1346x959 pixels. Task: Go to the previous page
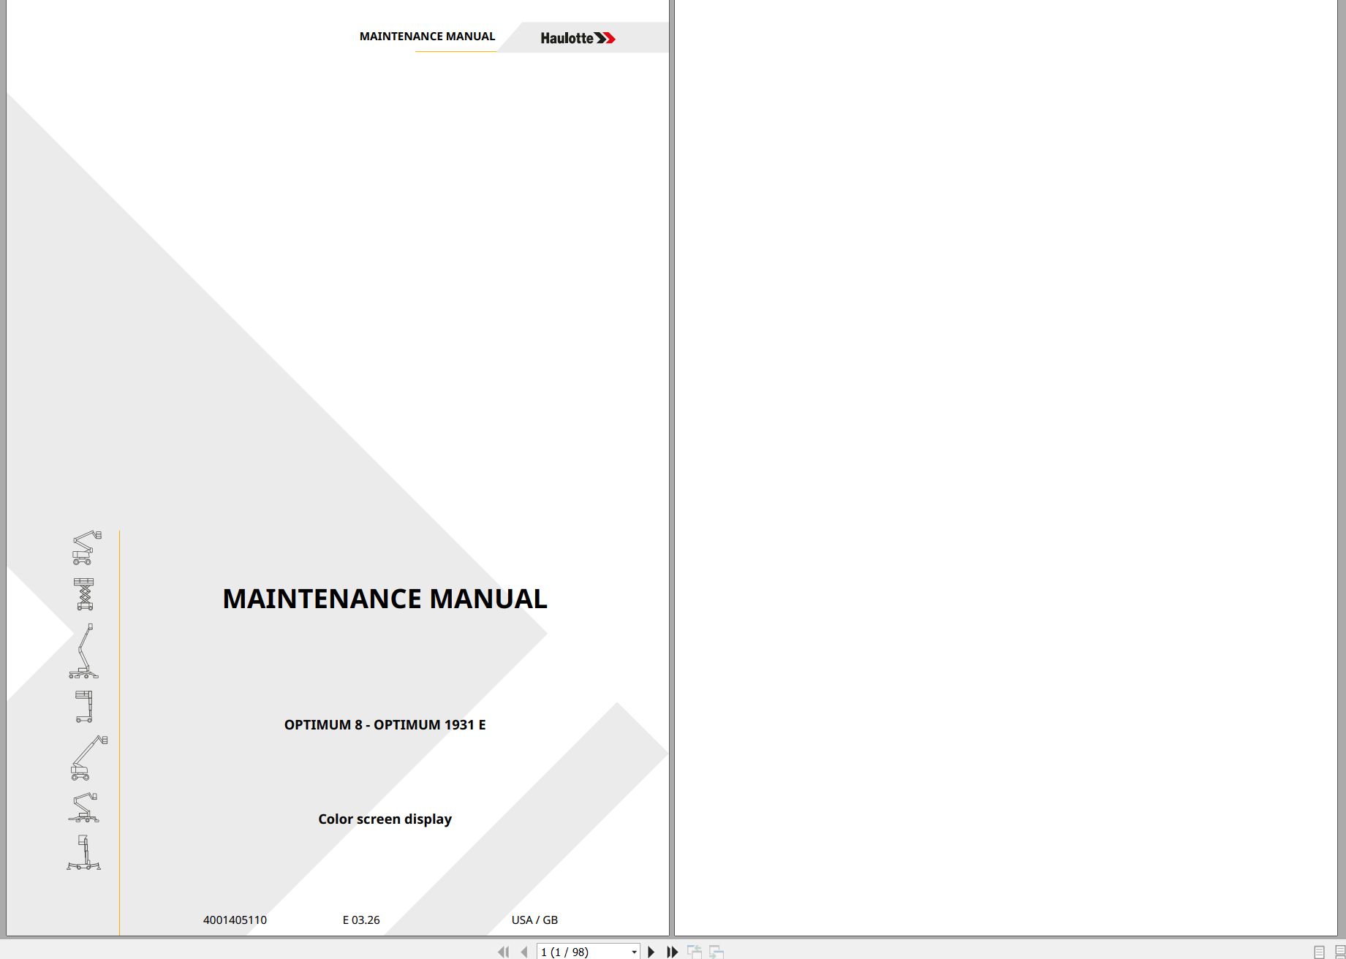coord(523,952)
